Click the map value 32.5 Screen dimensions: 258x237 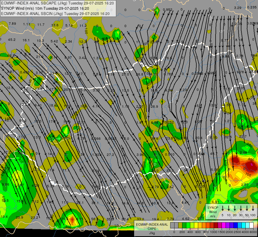228,137
